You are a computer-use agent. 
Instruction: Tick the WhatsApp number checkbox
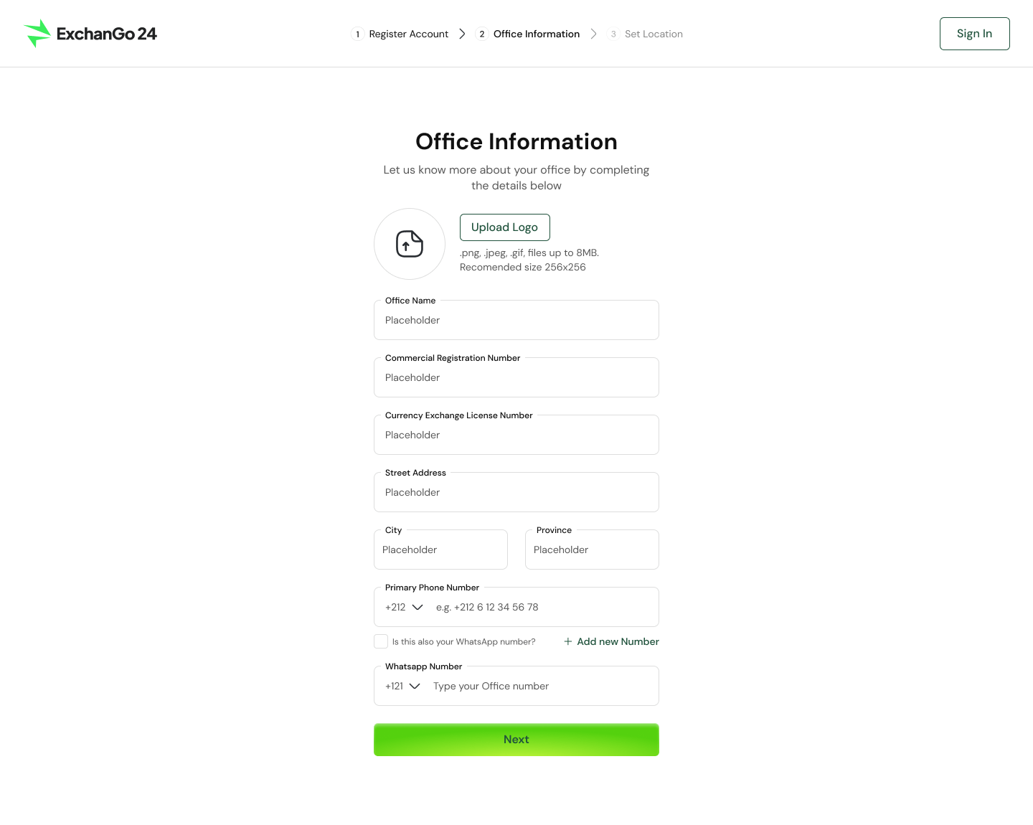click(x=381, y=641)
